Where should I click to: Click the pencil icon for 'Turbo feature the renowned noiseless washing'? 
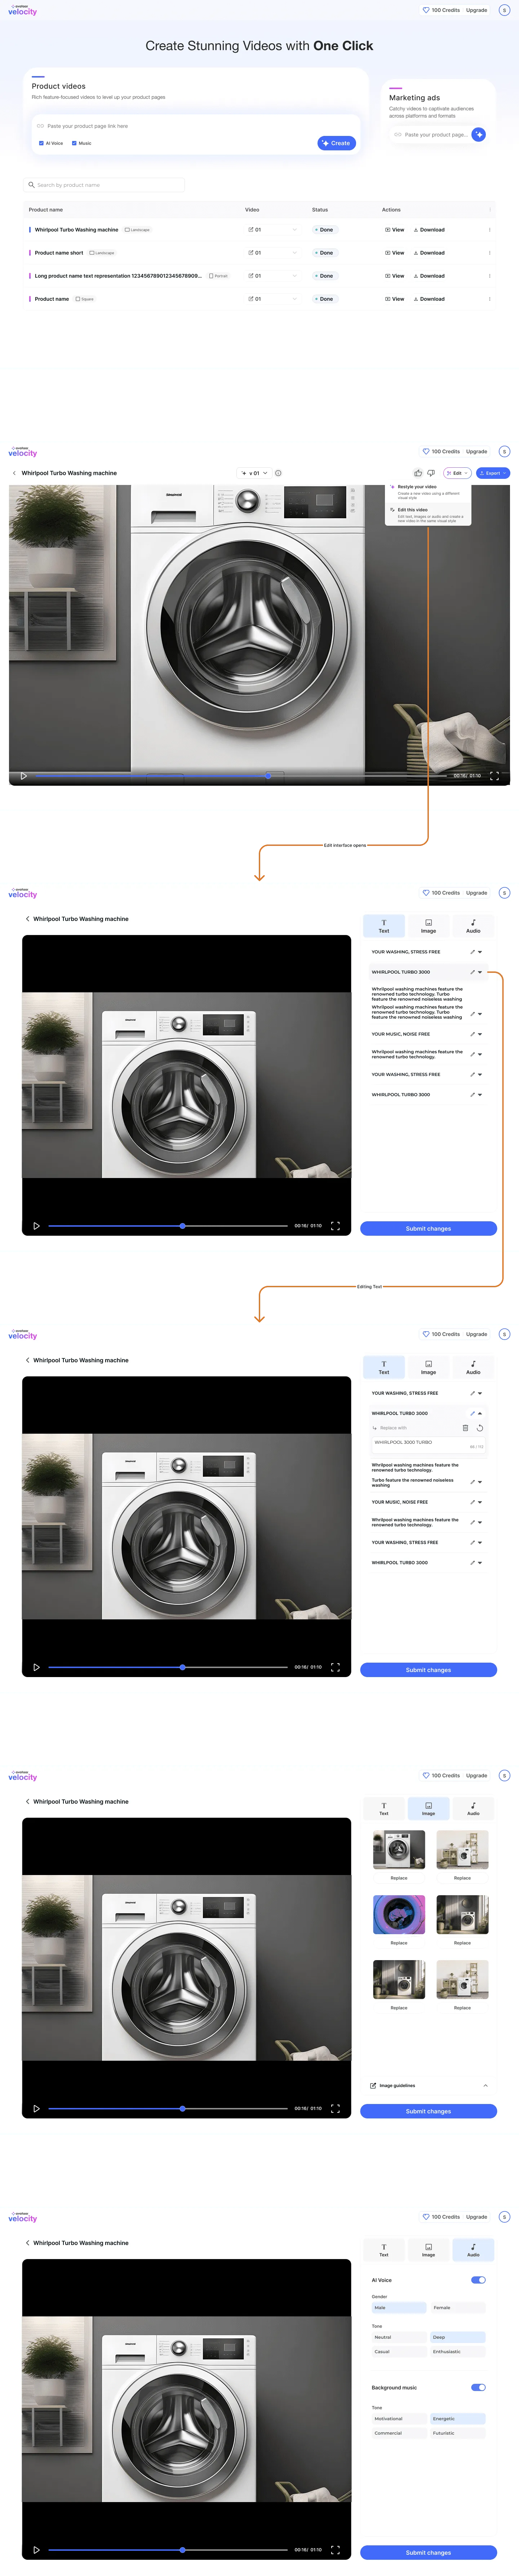tap(473, 1482)
